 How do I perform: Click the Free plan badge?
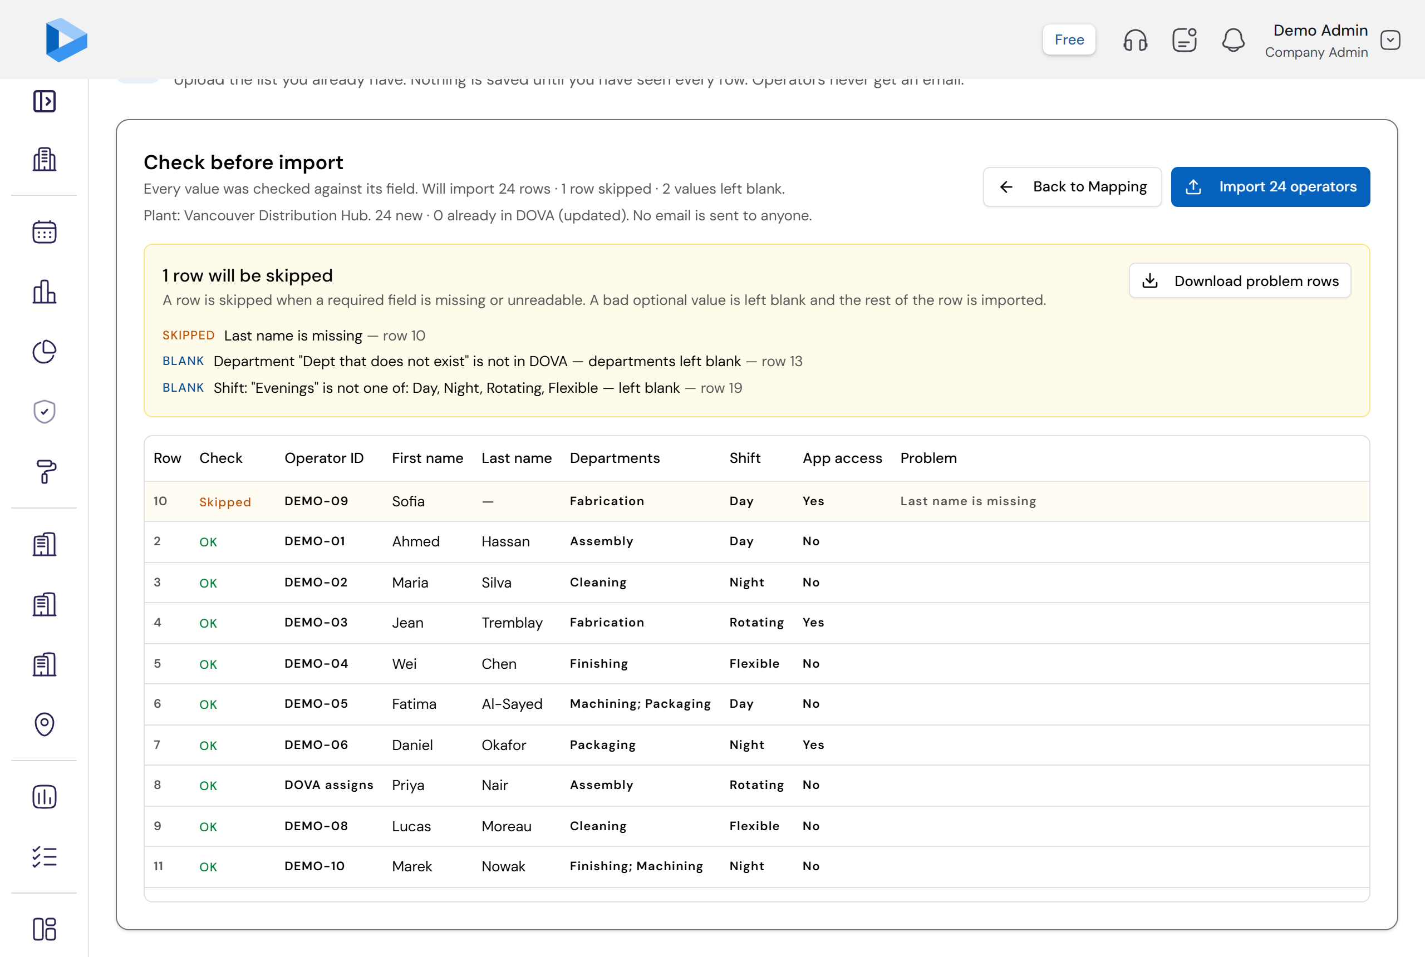[1068, 40]
